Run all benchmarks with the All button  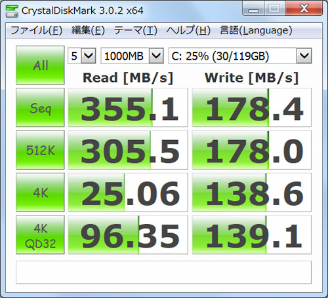[40, 65]
